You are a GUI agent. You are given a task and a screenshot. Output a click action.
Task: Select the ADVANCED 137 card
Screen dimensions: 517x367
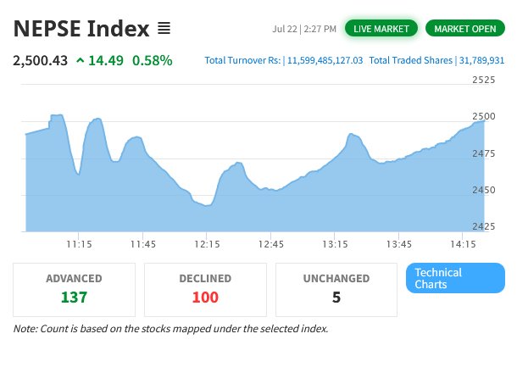74,289
